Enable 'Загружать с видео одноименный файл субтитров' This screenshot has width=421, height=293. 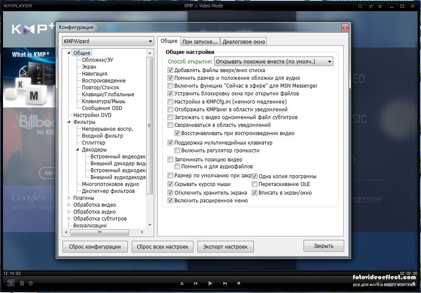[170, 117]
